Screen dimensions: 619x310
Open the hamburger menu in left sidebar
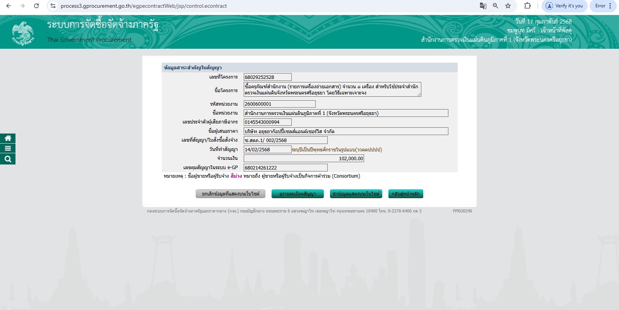click(8, 148)
